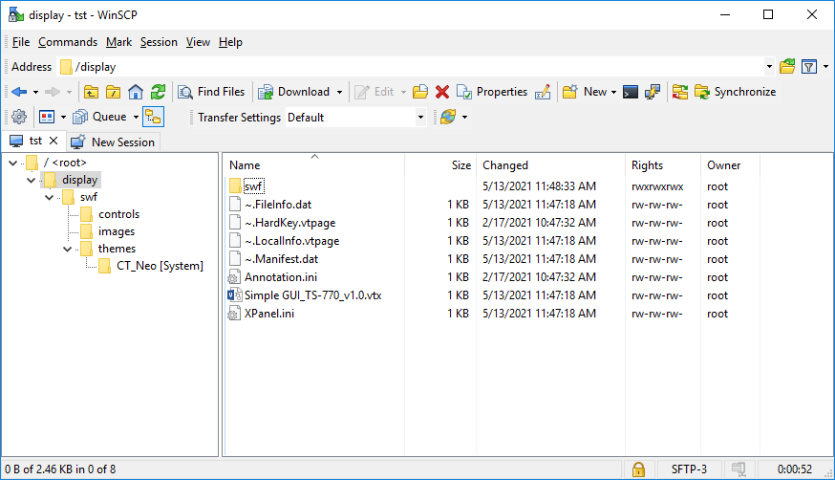Go to home directory icon
Screen dimensions: 835x480
click(x=136, y=92)
